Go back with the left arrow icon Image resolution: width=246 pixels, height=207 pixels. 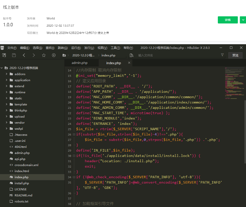tap(24, 55)
